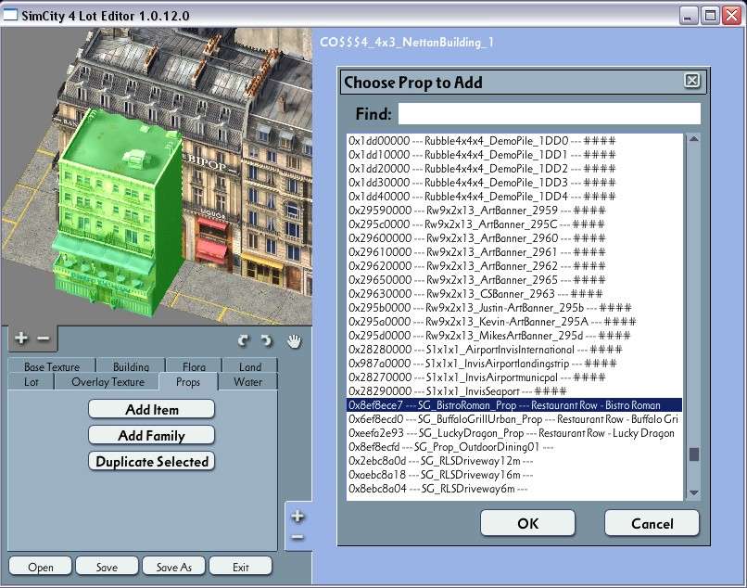Screen dimensions: 747x588
Task: Switch to the Flora tab
Action: (194, 366)
